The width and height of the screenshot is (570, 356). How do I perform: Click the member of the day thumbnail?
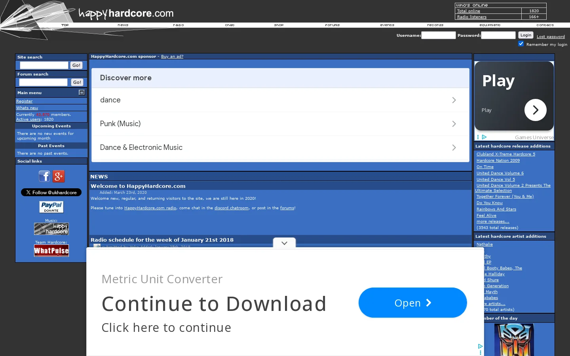point(514,340)
